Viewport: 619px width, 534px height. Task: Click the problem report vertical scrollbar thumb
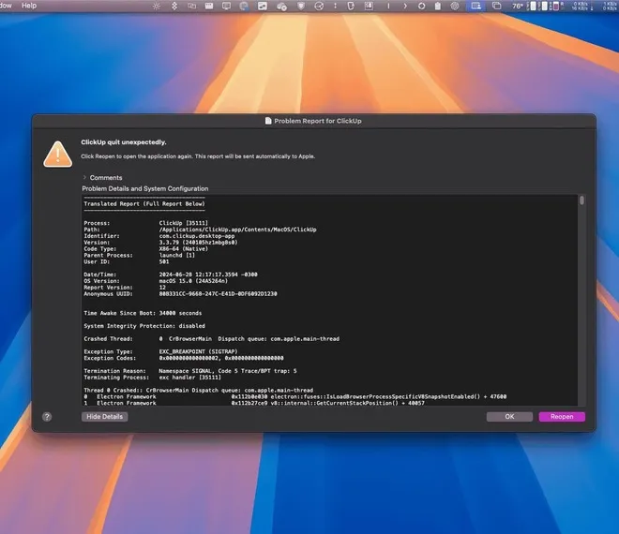(581, 200)
